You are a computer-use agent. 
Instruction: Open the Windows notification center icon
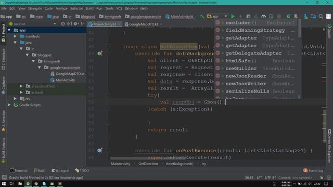click(x=326, y=183)
